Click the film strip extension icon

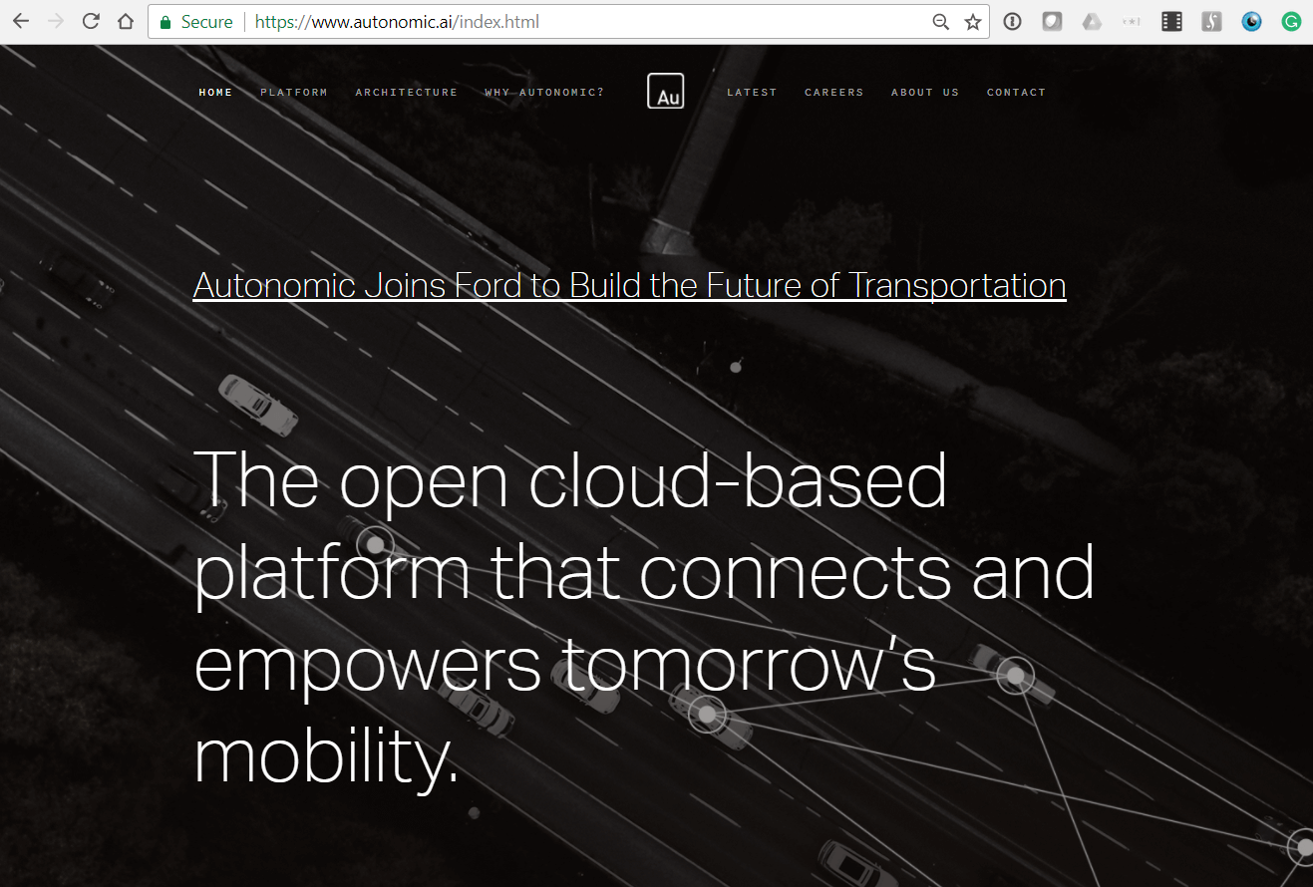click(x=1171, y=20)
